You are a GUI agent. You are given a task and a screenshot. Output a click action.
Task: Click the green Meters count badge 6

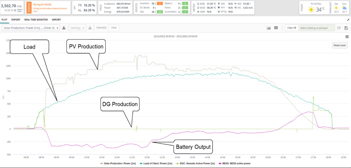coord(185,4)
